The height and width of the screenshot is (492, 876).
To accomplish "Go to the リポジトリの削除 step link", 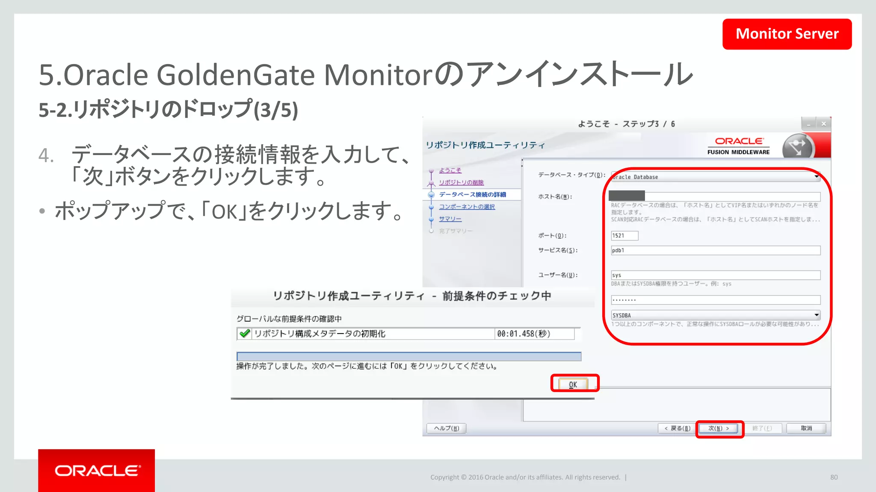I will click(461, 182).
